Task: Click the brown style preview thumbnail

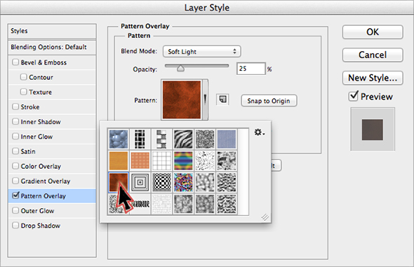Action: tap(373, 130)
